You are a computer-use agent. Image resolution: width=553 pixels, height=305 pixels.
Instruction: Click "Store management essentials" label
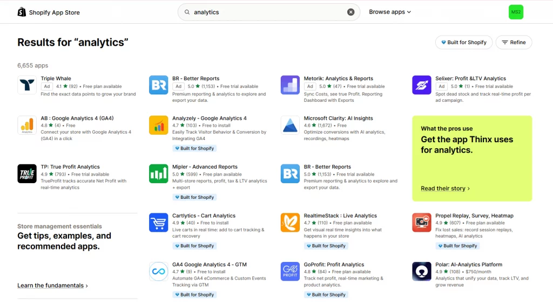59,226
